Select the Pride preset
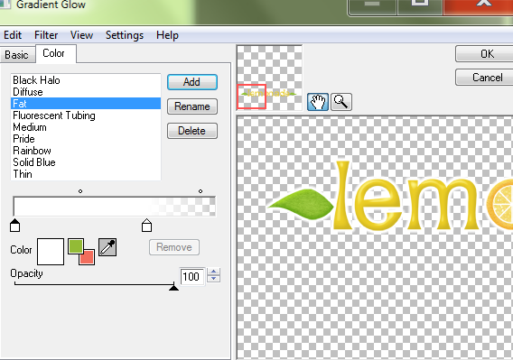Screen dimensions: 513x360 [86, 139]
